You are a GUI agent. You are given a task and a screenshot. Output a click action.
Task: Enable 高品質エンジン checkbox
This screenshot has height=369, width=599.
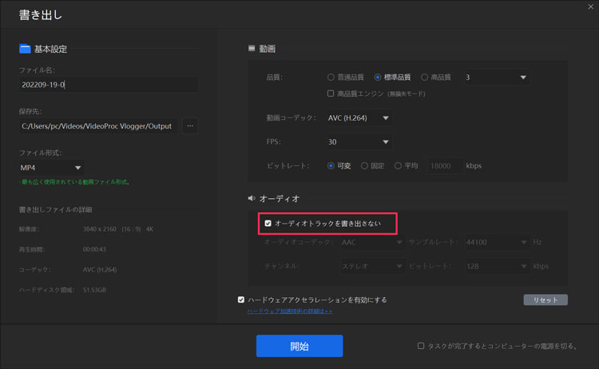[331, 93]
